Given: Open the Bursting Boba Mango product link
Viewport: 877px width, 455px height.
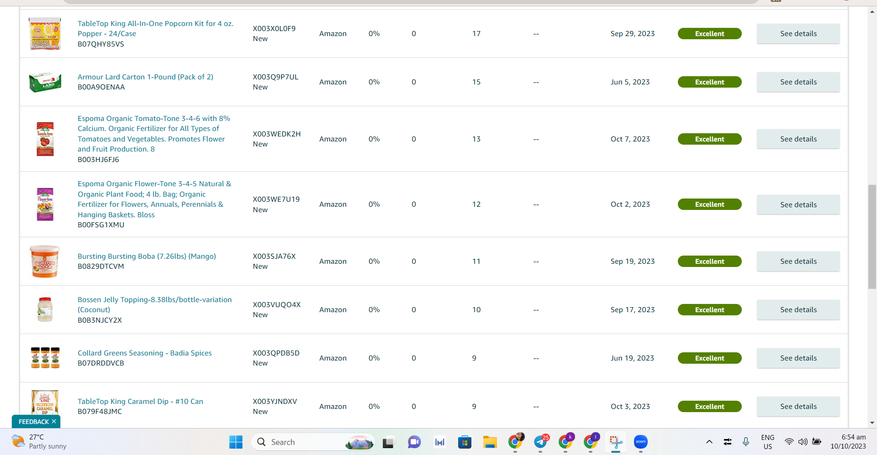Looking at the screenshot, I should pyautogui.click(x=147, y=256).
